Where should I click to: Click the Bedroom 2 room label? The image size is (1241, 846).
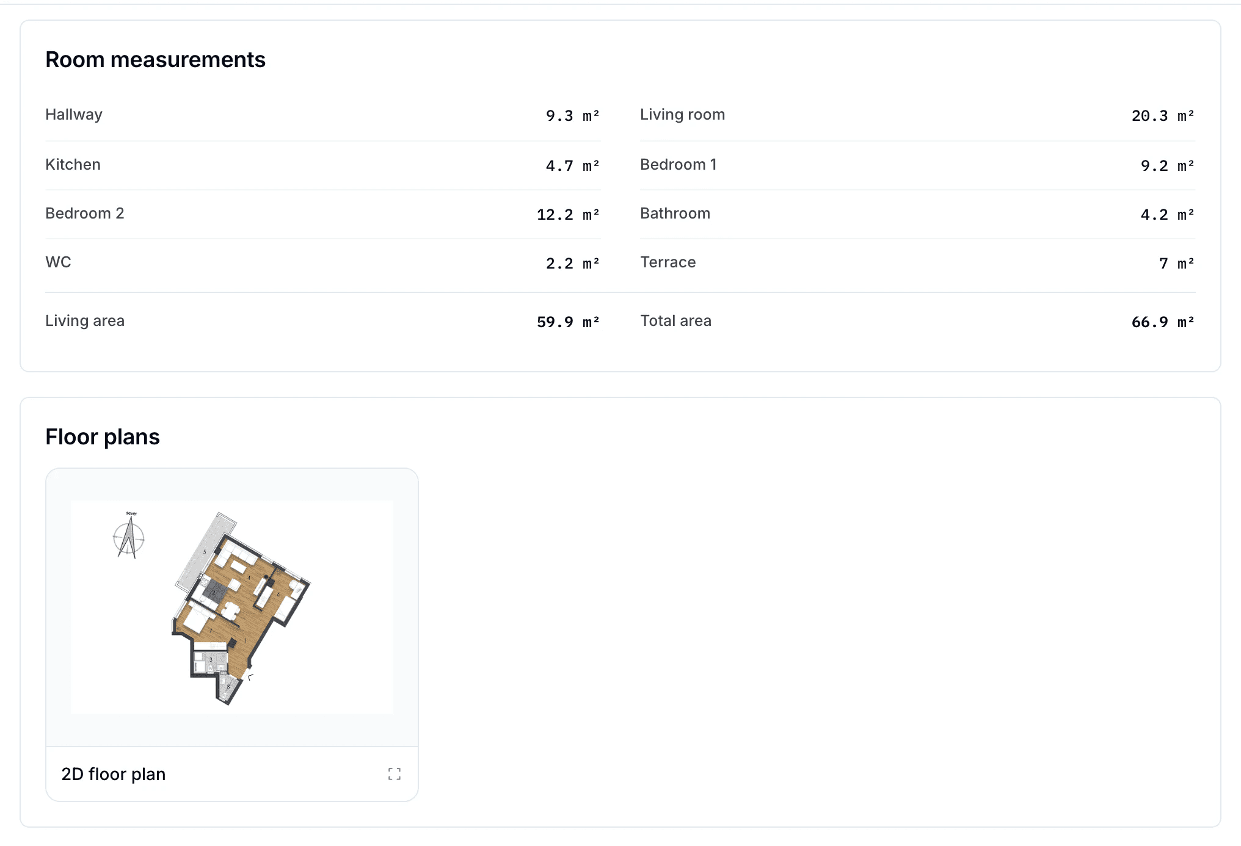[84, 214]
